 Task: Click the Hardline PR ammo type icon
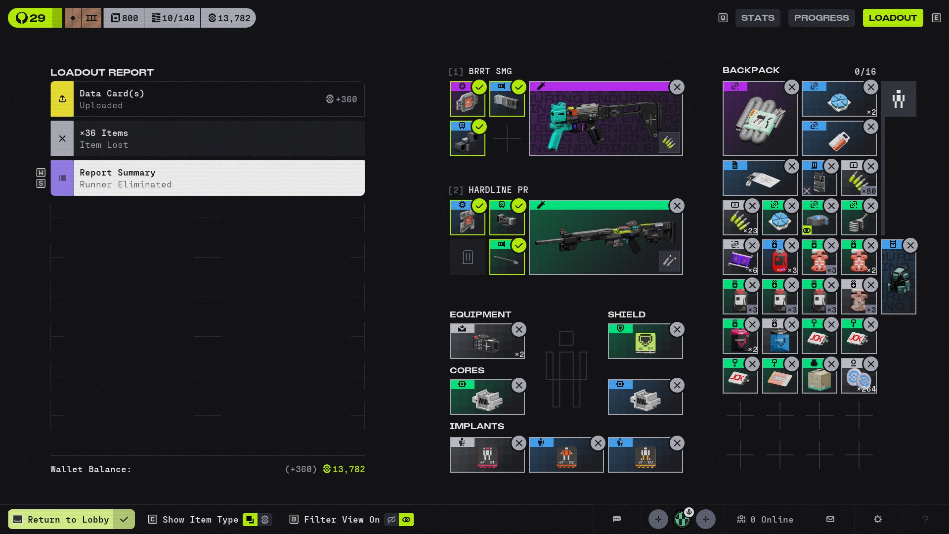click(x=669, y=261)
